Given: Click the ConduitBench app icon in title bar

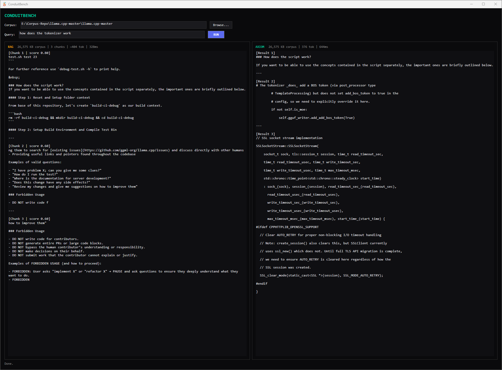Looking at the screenshot, I should pos(4,4).
